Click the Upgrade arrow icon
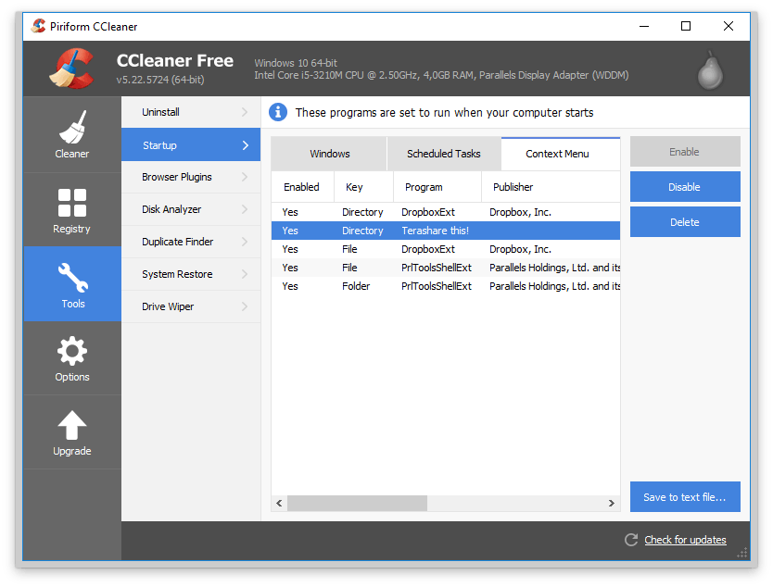 click(x=72, y=425)
